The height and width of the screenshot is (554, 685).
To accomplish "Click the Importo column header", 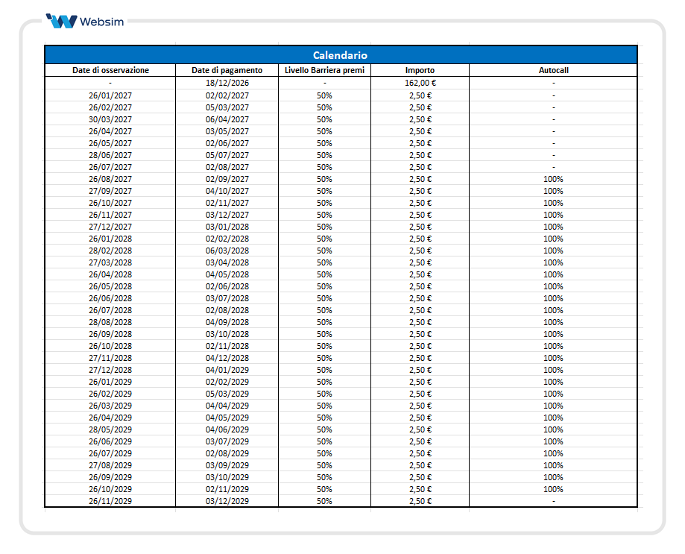I will tap(420, 70).
